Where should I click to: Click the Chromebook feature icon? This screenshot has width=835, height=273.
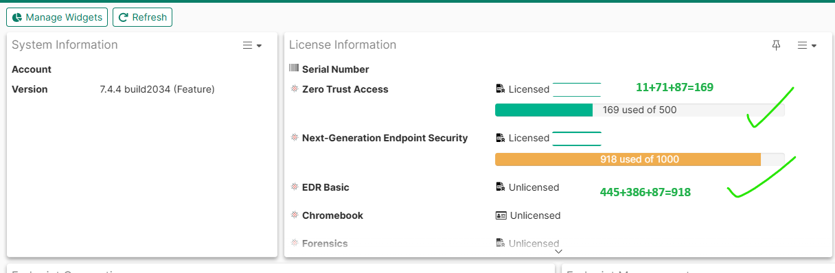coord(295,215)
